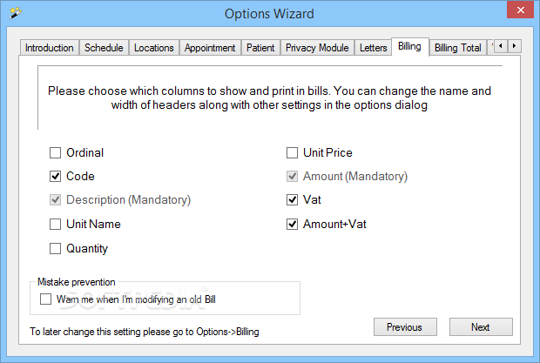
Task: Open the Letters tab
Action: (x=374, y=48)
